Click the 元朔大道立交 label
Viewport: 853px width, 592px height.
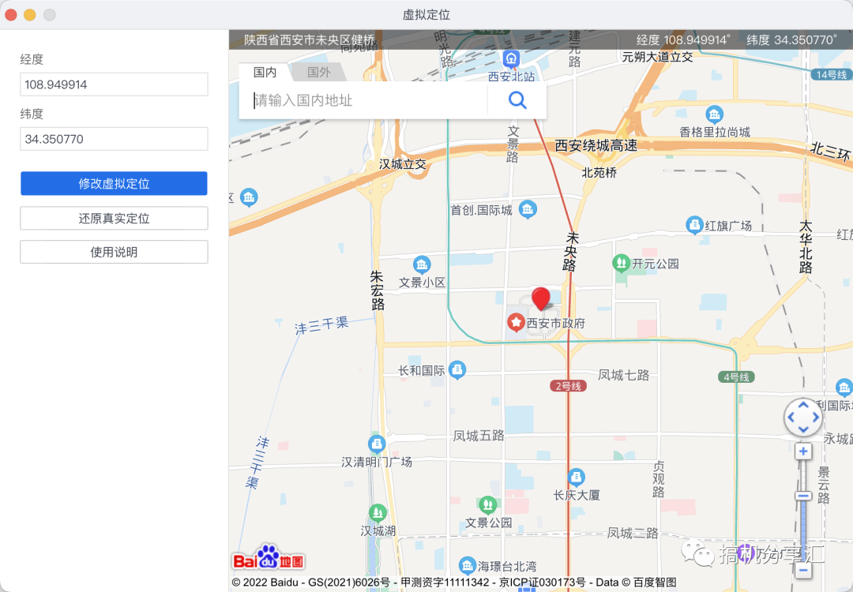tap(657, 57)
